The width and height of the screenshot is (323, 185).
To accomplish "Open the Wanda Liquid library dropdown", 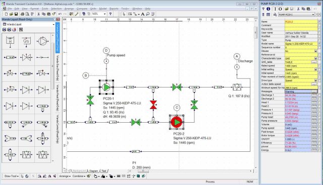I will point(53,25).
